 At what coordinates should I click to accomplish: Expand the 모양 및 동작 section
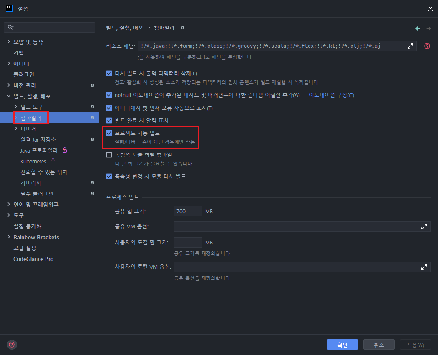pos(9,42)
